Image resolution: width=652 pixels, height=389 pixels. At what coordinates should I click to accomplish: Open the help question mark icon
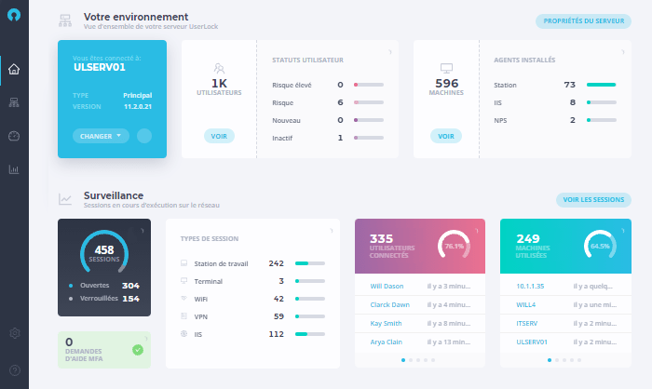(x=15, y=370)
